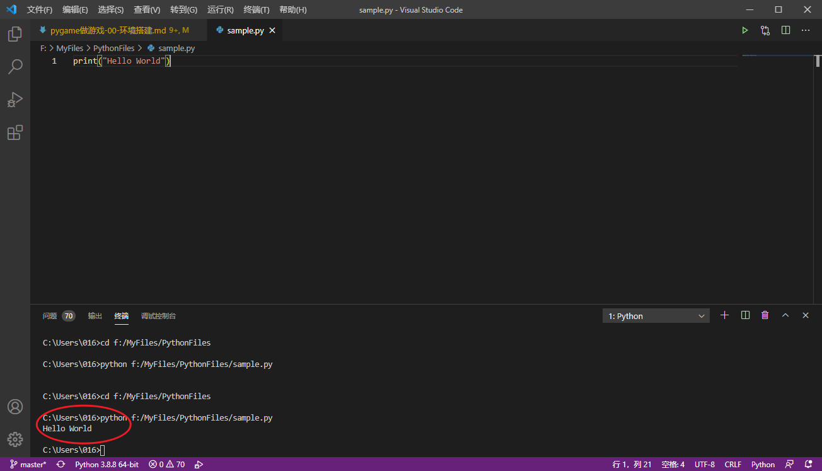The height and width of the screenshot is (471, 822).
Task: Open the 帮助(H) menu
Action: click(x=293, y=10)
